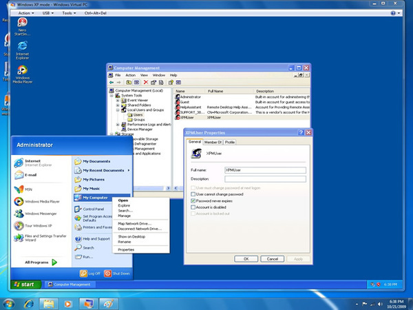
Task: Open My Pictures in Start menu
Action: click(x=89, y=180)
